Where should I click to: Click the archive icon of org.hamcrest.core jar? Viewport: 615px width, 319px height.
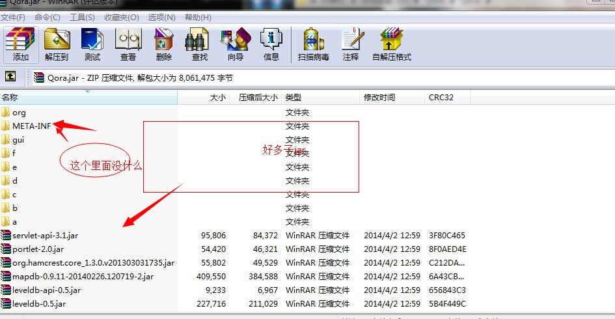click(x=5, y=262)
